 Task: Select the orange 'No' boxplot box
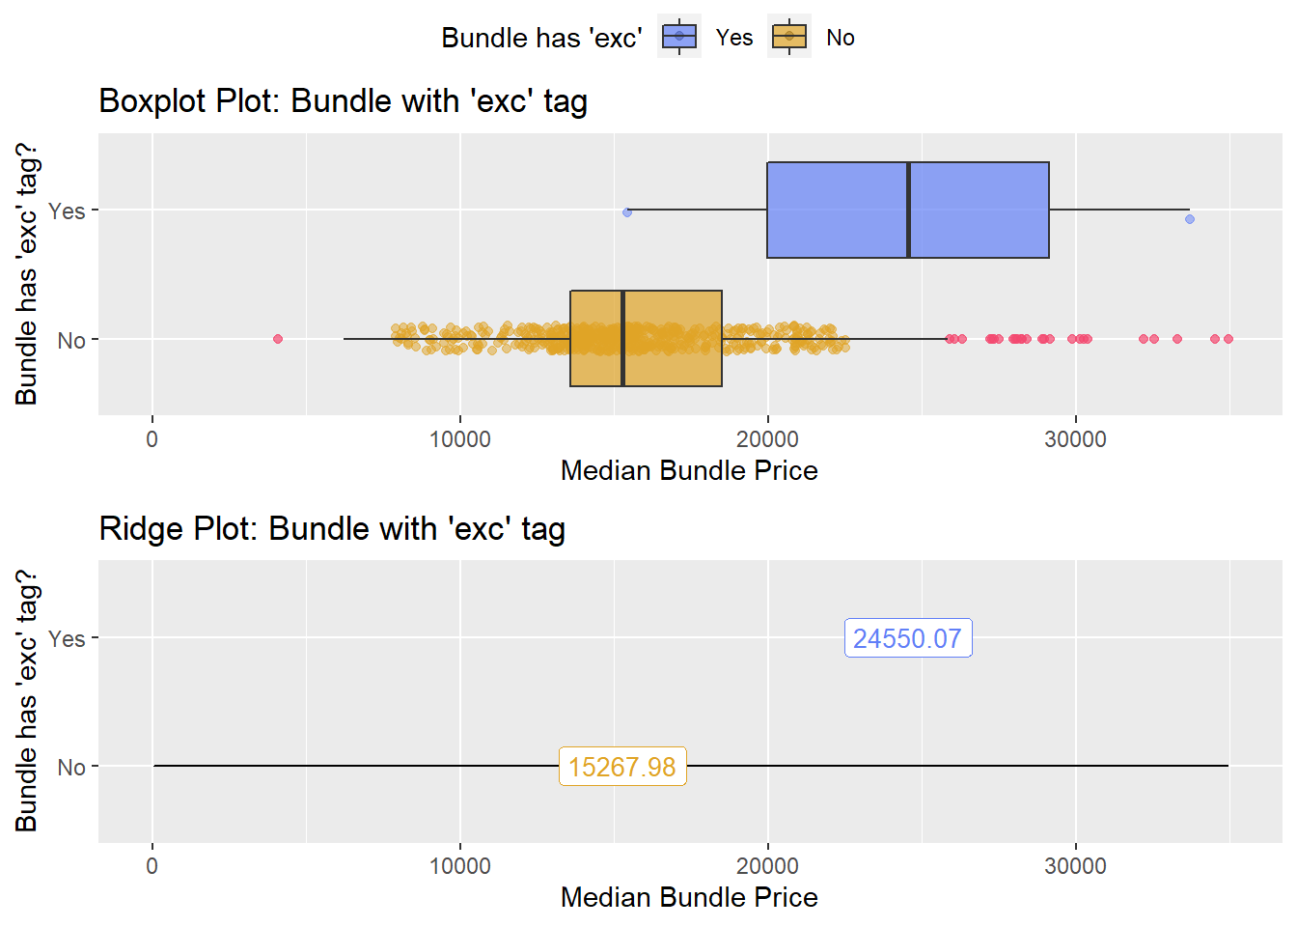646,338
